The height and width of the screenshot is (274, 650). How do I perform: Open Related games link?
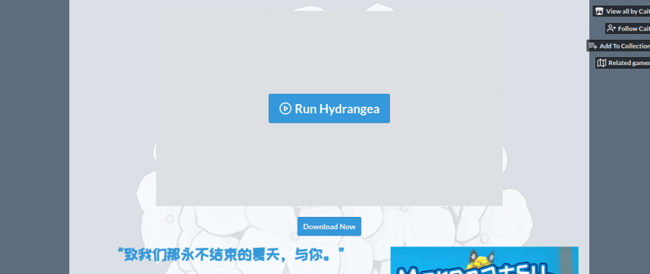click(623, 63)
